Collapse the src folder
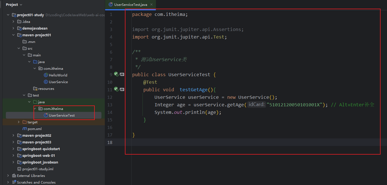Screen dimensions: 387x185 click(x=19, y=48)
